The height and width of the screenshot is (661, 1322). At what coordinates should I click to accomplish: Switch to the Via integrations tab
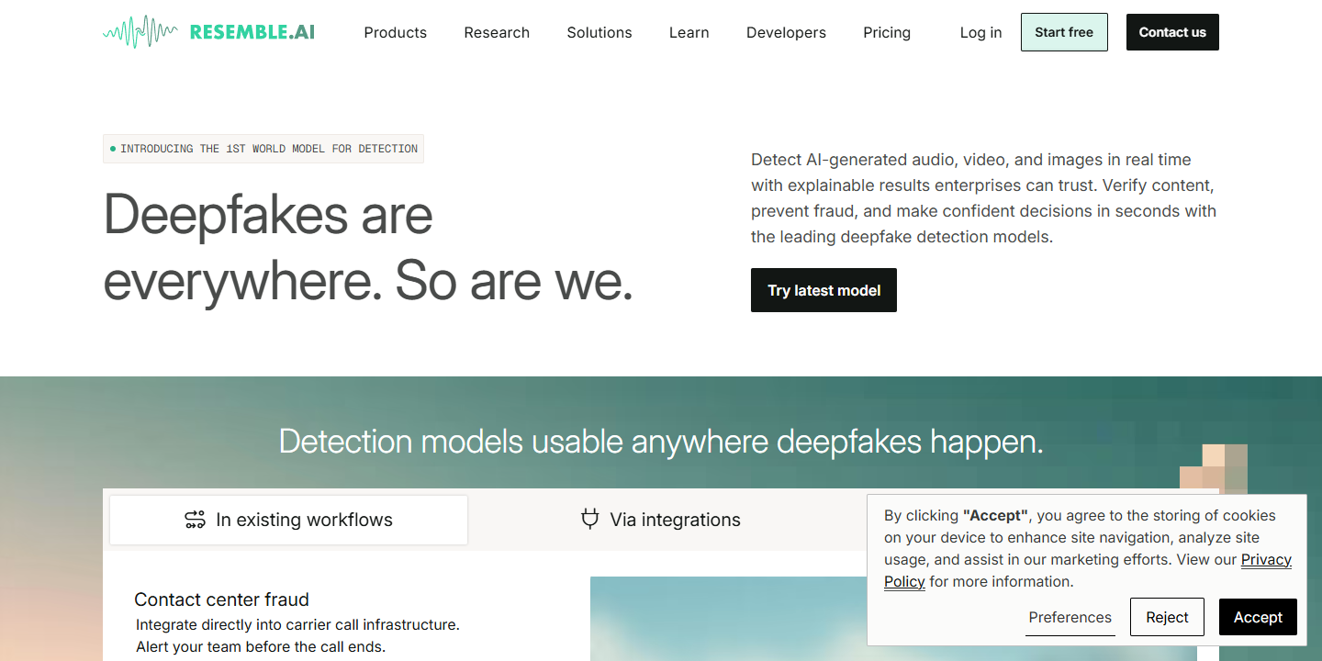tap(661, 520)
